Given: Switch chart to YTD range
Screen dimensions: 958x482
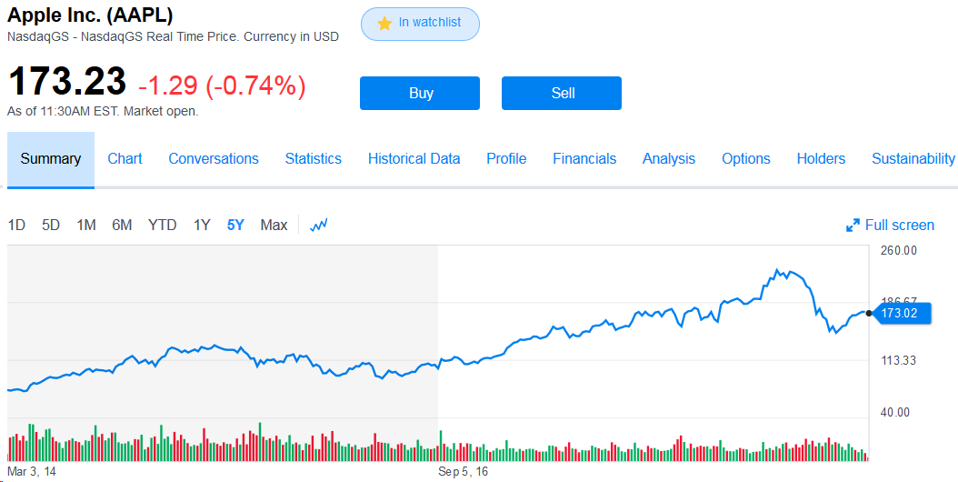Looking at the screenshot, I should (163, 226).
